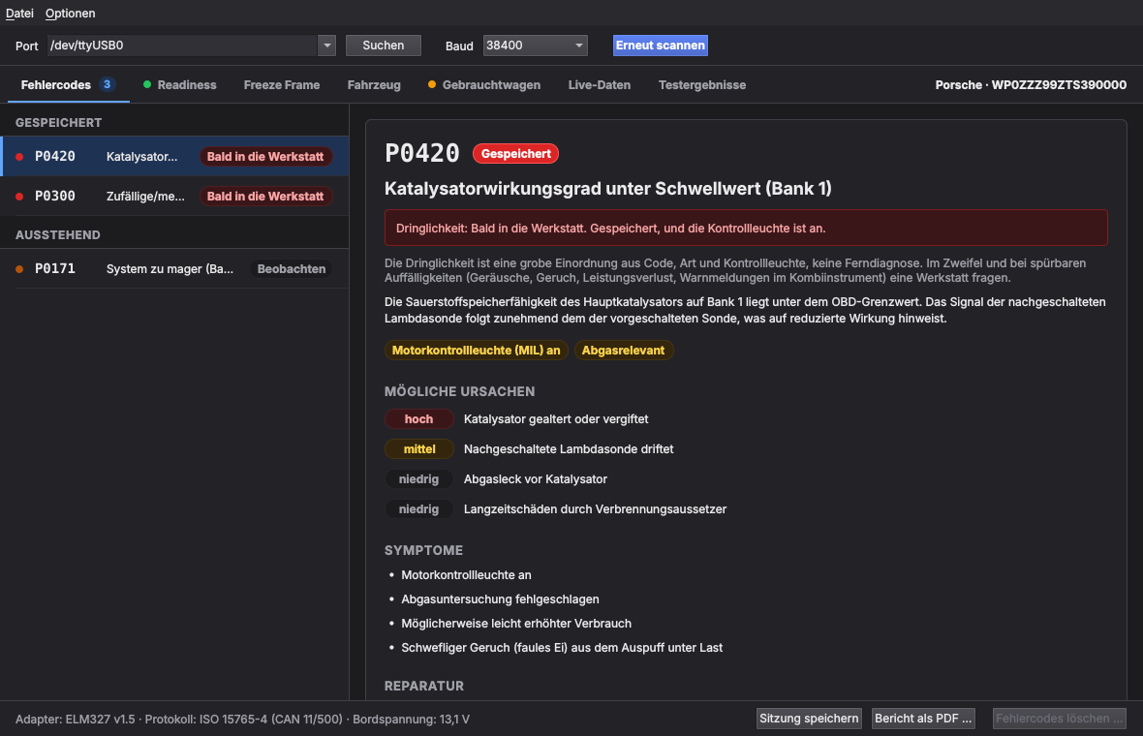This screenshot has width=1143, height=736.
Task: Click 'Fehlercodes löschen ...' button
Action: tap(1060, 719)
